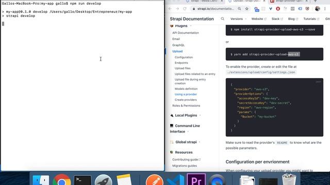This screenshot has width=330, height=185.
Task: Reload the Strapi documentation page
Action: tap(185, 9)
